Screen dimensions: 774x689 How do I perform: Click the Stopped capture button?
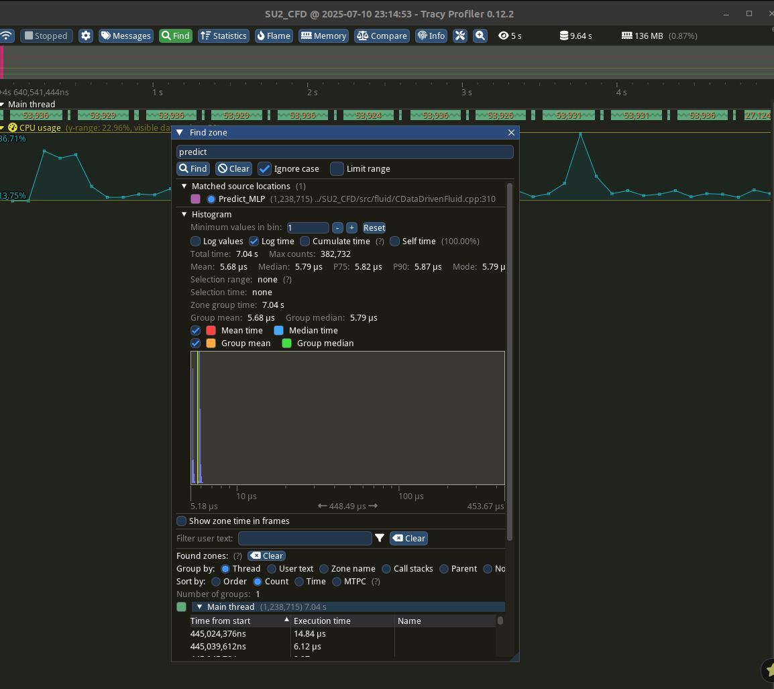pos(46,36)
